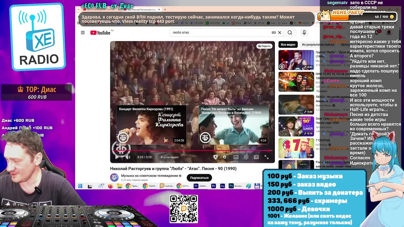Image resolution: width=404 pixels, height=227 pixels.
Task: Click the video title 'Николай Расторгуев и группа Любэ'
Action: (173, 169)
